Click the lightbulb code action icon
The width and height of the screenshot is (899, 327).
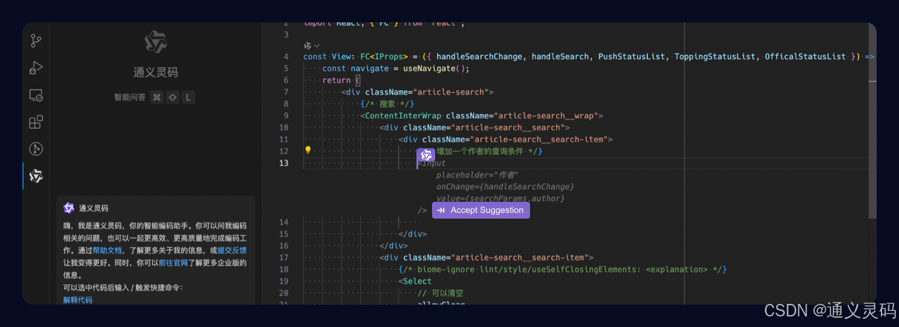pyautogui.click(x=308, y=150)
